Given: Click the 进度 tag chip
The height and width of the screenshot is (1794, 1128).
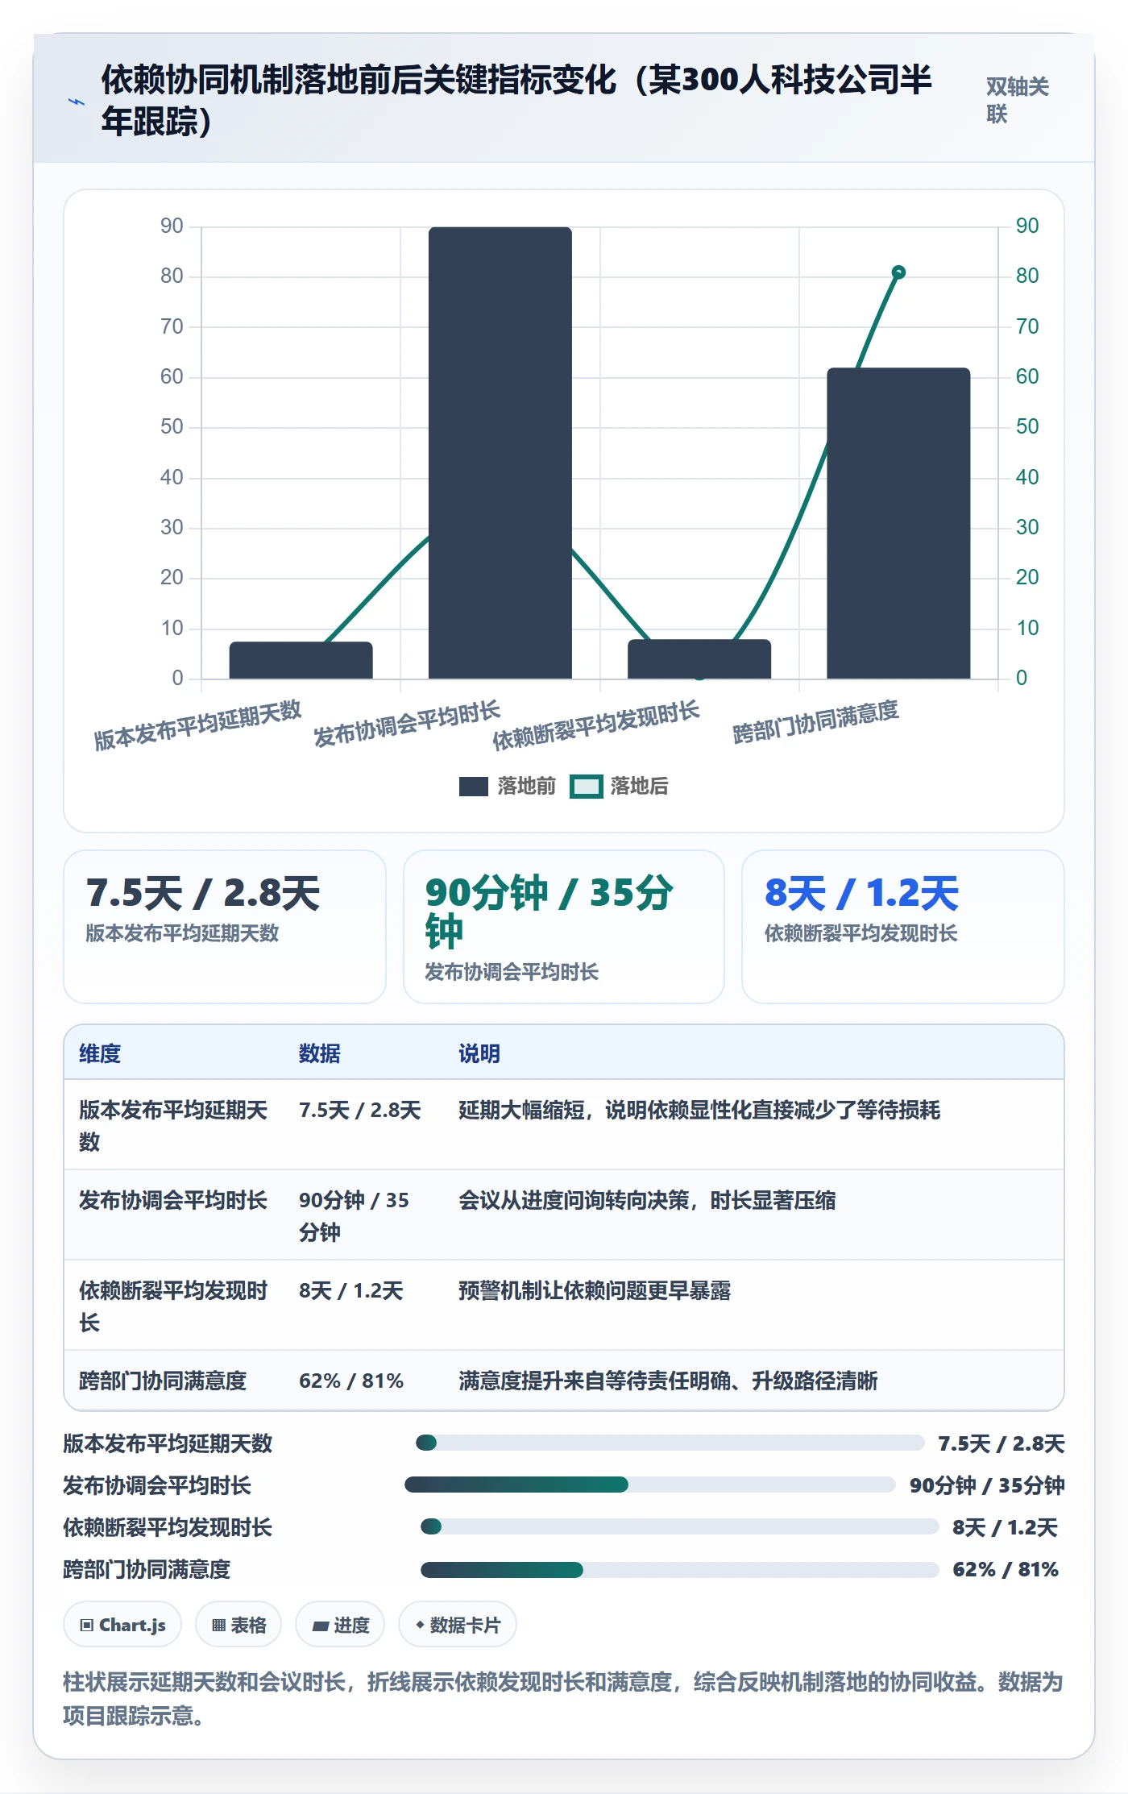Looking at the screenshot, I should coord(340,1625).
